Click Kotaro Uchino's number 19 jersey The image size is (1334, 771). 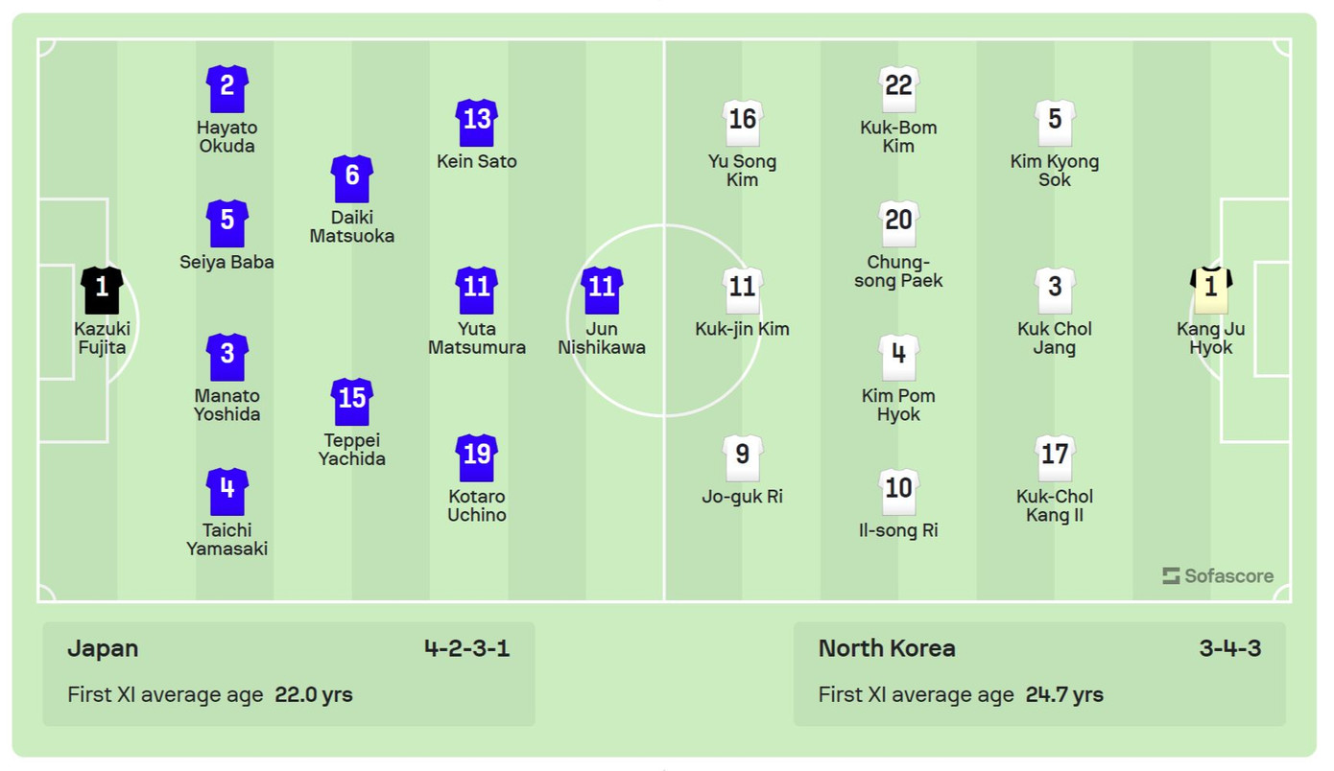477,457
